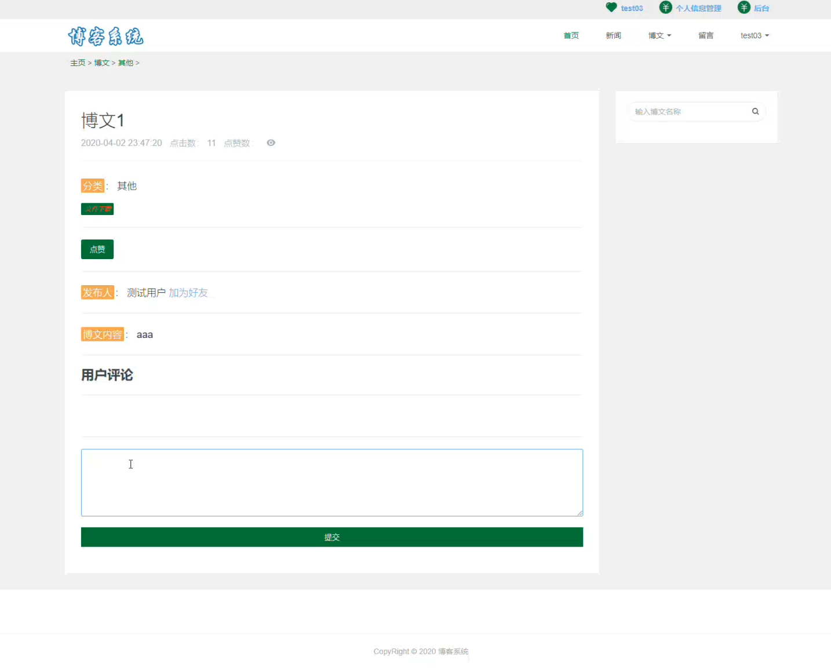This screenshot has height=670, width=831.
Task: Click 博文 in the breadcrumb
Action: pyautogui.click(x=101, y=63)
